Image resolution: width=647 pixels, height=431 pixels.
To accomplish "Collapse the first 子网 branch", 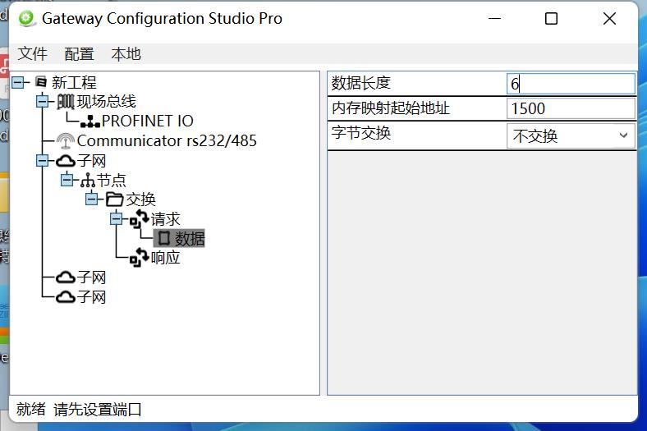I will [43, 160].
